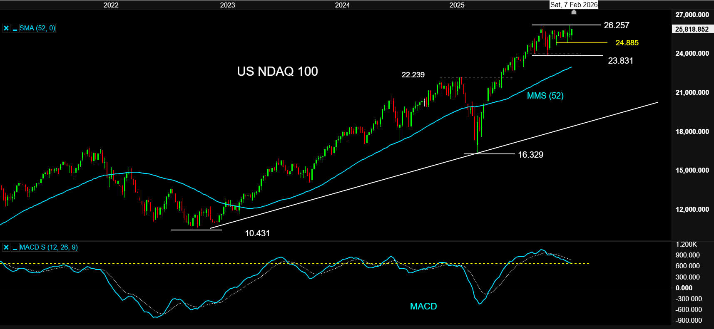Remove the MACD S (12, 26, 9) indicator
Viewport: 714px width, 329px height.
(6, 247)
